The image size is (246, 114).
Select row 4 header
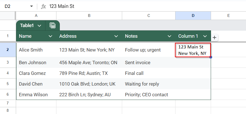(8, 73)
